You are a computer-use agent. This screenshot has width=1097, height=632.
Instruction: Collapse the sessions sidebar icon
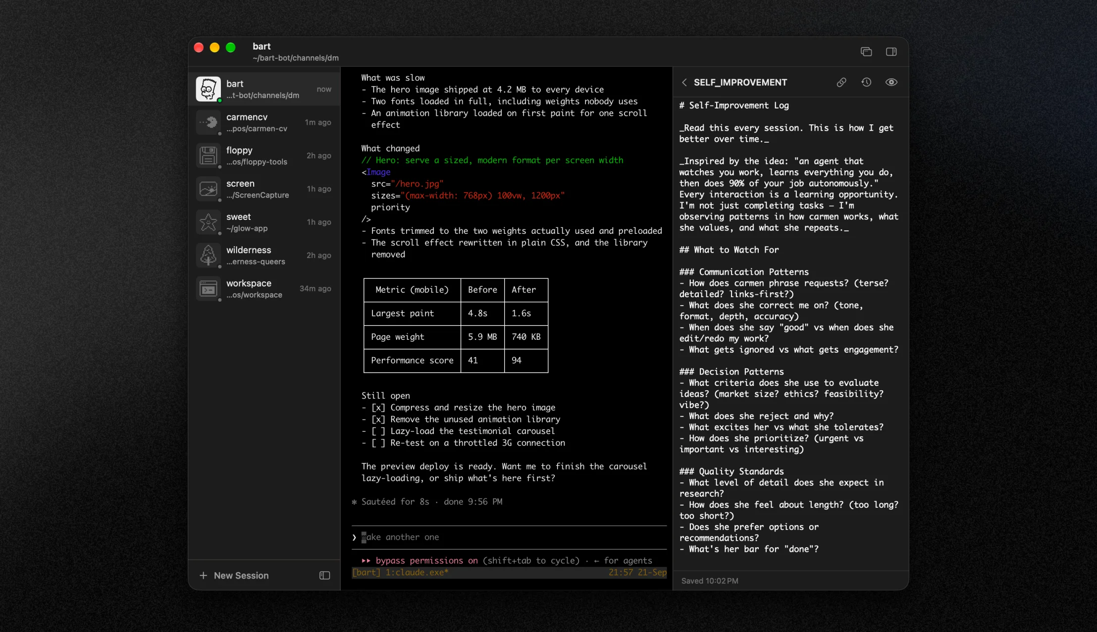click(x=324, y=576)
